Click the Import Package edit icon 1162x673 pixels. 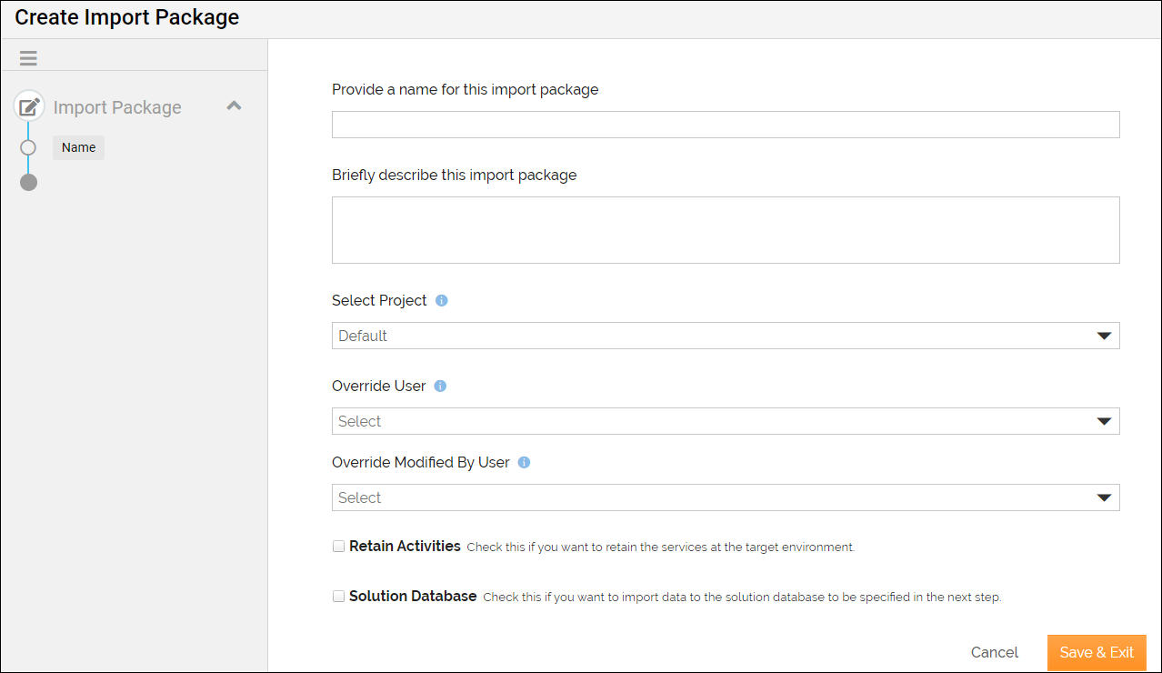(29, 107)
